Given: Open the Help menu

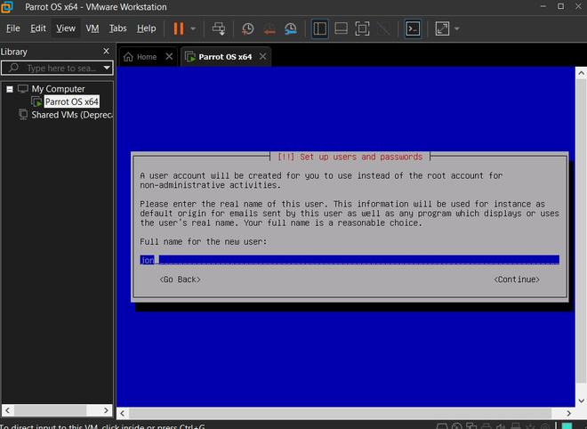Looking at the screenshot, I should coord(147,28).
